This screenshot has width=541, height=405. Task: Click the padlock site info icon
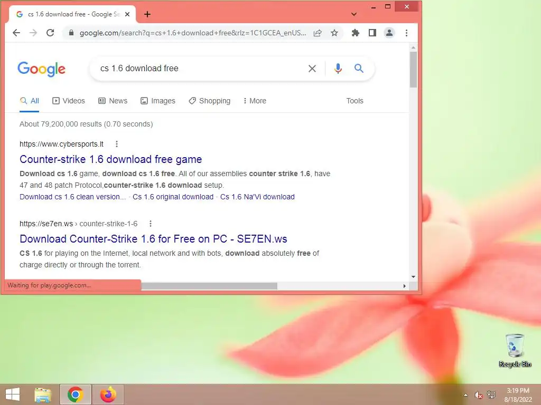tap(71, 33)
